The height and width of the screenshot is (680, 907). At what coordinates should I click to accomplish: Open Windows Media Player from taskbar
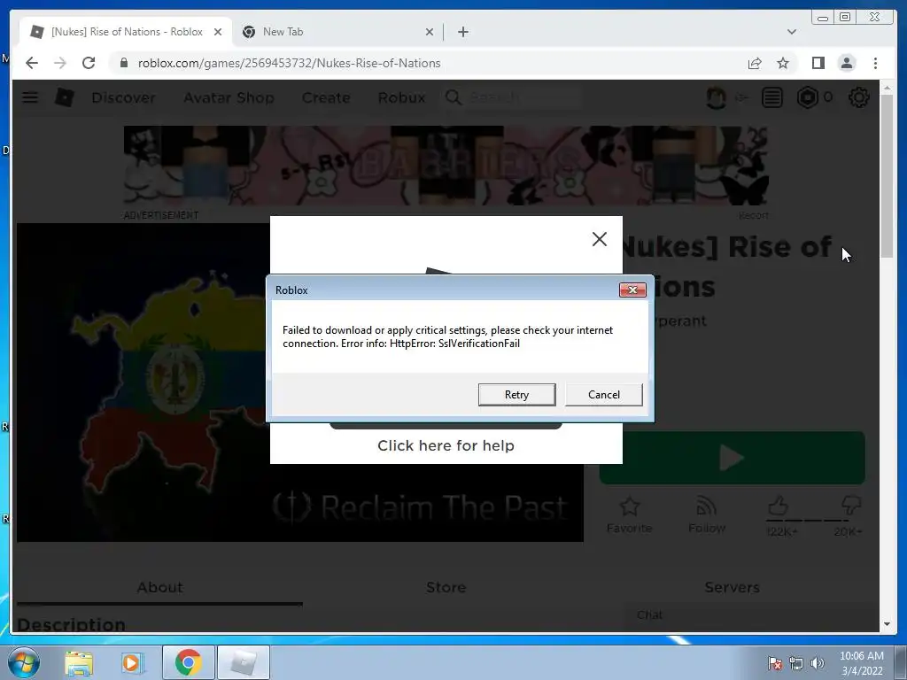tap(133, 662)
